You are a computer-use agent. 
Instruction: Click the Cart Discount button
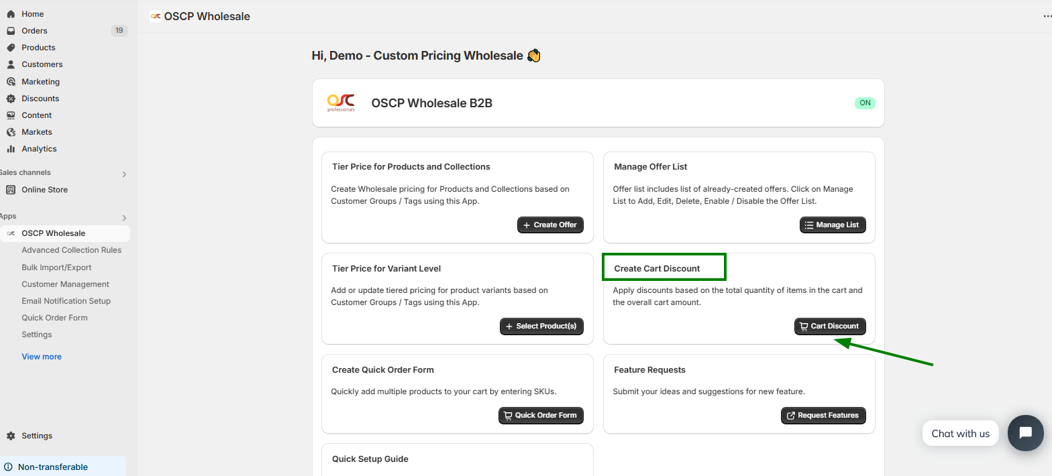tap(830, 326)
